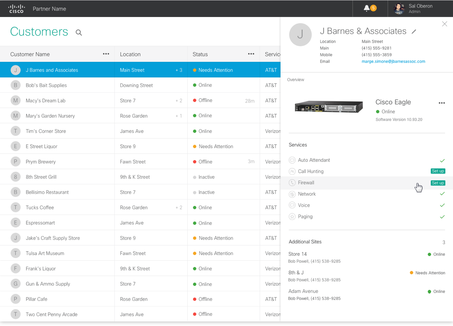Click the (415) 555-9281 main phone number
453x326 pixels.
(x=376, y=48)
